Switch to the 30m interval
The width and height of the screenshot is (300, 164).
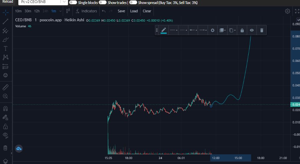[x=28, y=11]
